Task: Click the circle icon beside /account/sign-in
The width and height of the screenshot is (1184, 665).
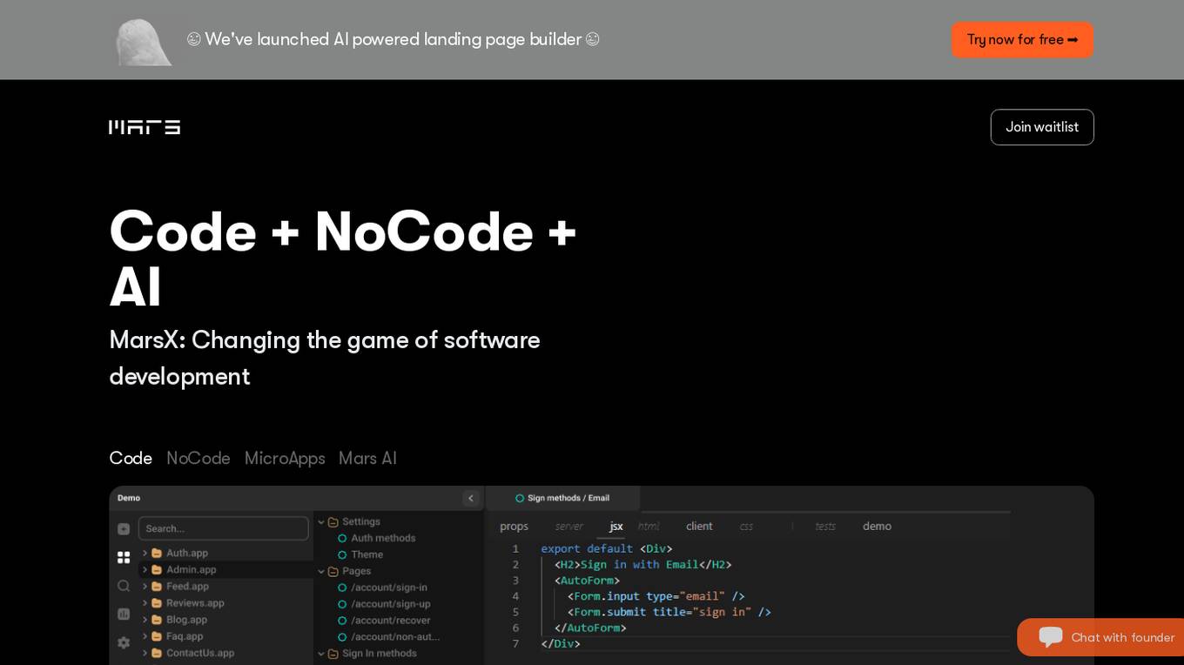Action: point(342,588)
